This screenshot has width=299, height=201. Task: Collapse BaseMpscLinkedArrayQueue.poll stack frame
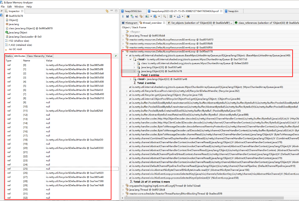pyautogui.click(x=127, y=56)
